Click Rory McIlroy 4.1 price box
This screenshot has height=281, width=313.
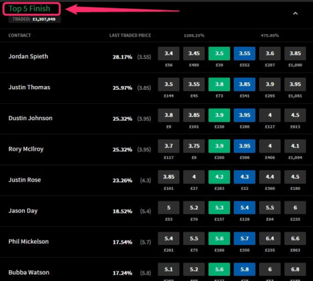click(295, 146)
